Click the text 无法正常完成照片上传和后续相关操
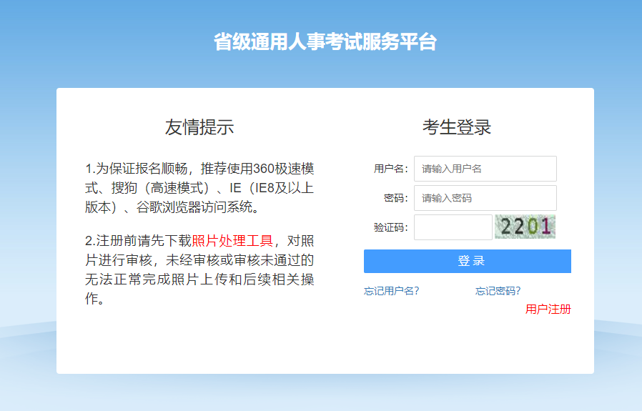The width and height of the screenshot is (642, 411). 199,279
